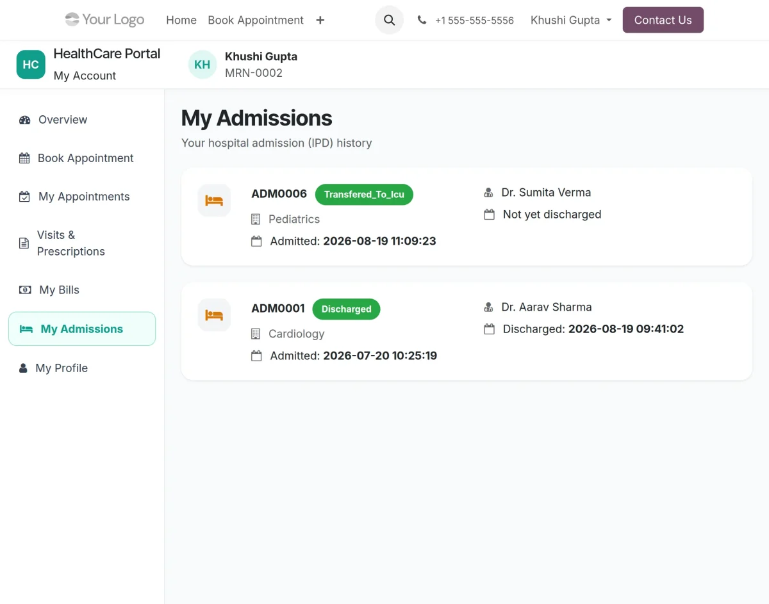Open the Home menu item
Image resolution: width=769 pixels, height=604 pixels.
pos(181,20)
